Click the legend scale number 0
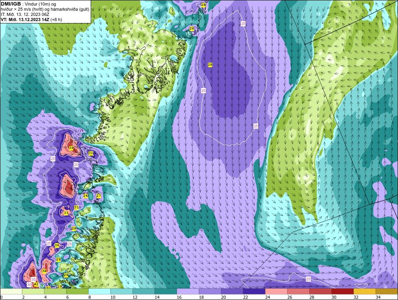 point(1,297)
